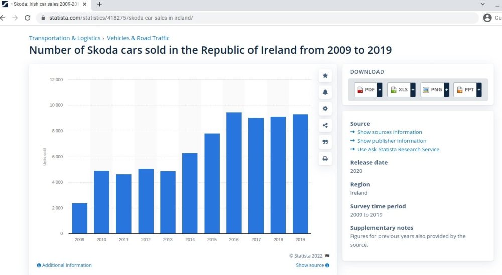502x275 pixels.
Task: Go back to previous page
Action: pyautogui.click(x=3, y=18)
